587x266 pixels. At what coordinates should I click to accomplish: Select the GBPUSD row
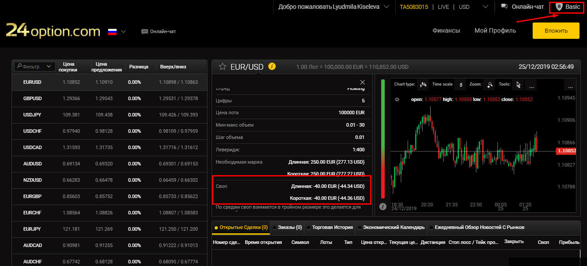110,98
